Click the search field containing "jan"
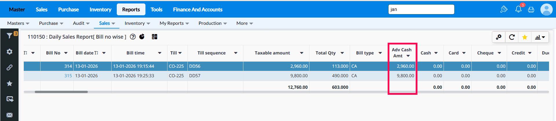The height and width of the screenshot is (121, 556). click(421, 10)
